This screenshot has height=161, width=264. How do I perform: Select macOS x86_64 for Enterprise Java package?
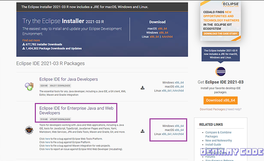coord(179,130)
